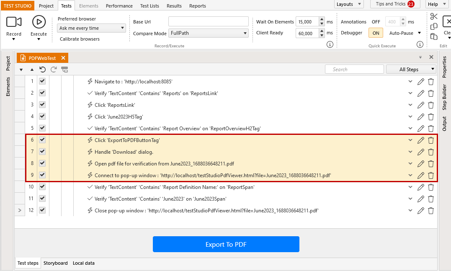Viewport: 451px width, 271px height.
Task: Edit step 3 Click 'ReportsLink' pencil icon
Action: [420, 105]
